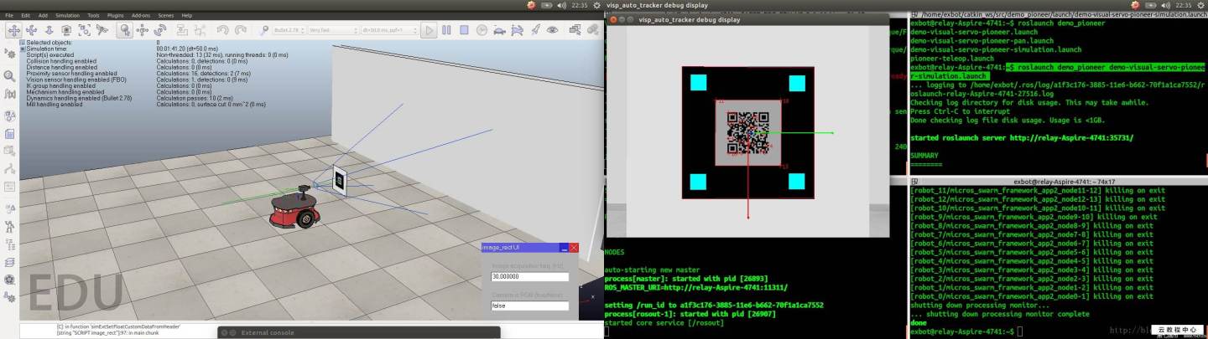Stop the simulation
The width and height of the screenshot is (1208, 339).
464,30
